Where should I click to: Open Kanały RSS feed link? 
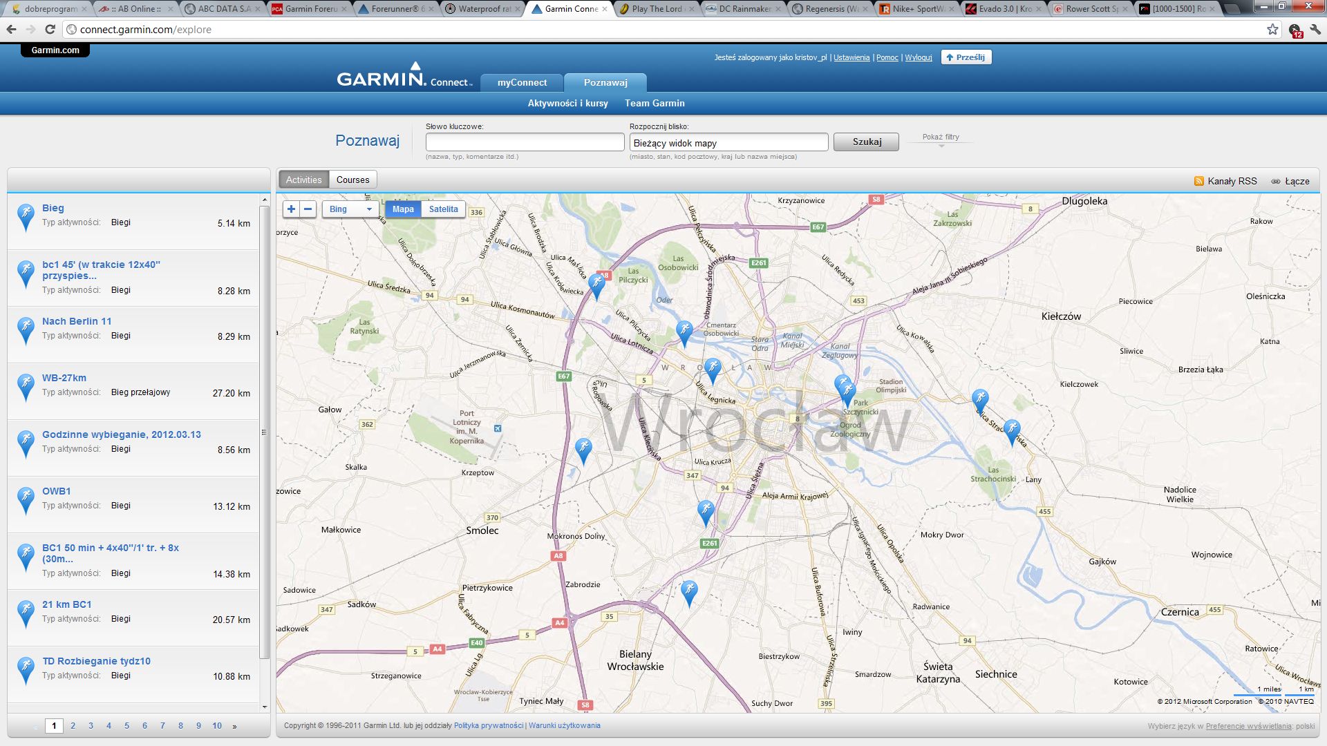pos(1232,181)
